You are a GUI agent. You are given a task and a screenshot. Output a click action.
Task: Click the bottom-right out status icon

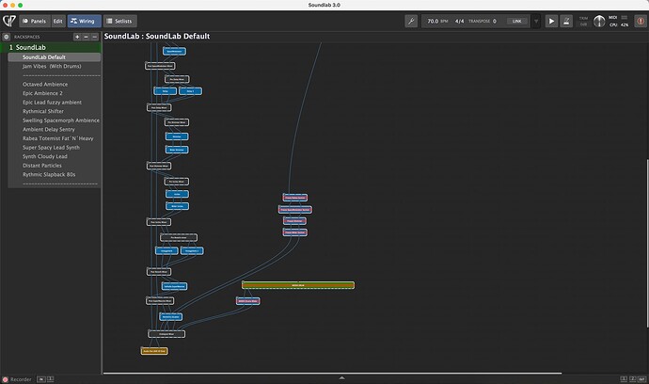click(x=642, y=379)
